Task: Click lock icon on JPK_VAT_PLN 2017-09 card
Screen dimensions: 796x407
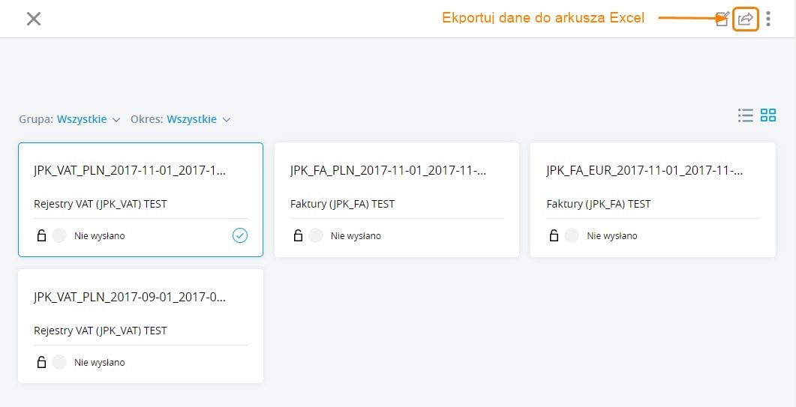Action: coord(41,362)
